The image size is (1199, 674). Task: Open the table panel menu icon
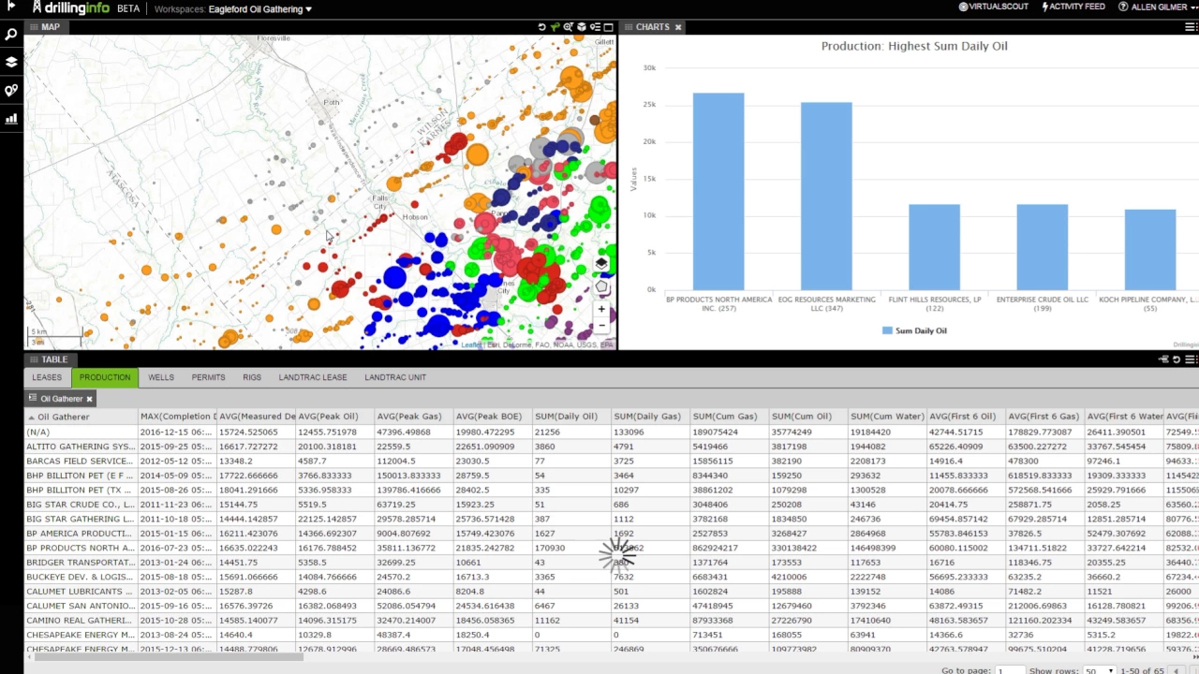coord(1191,359)
